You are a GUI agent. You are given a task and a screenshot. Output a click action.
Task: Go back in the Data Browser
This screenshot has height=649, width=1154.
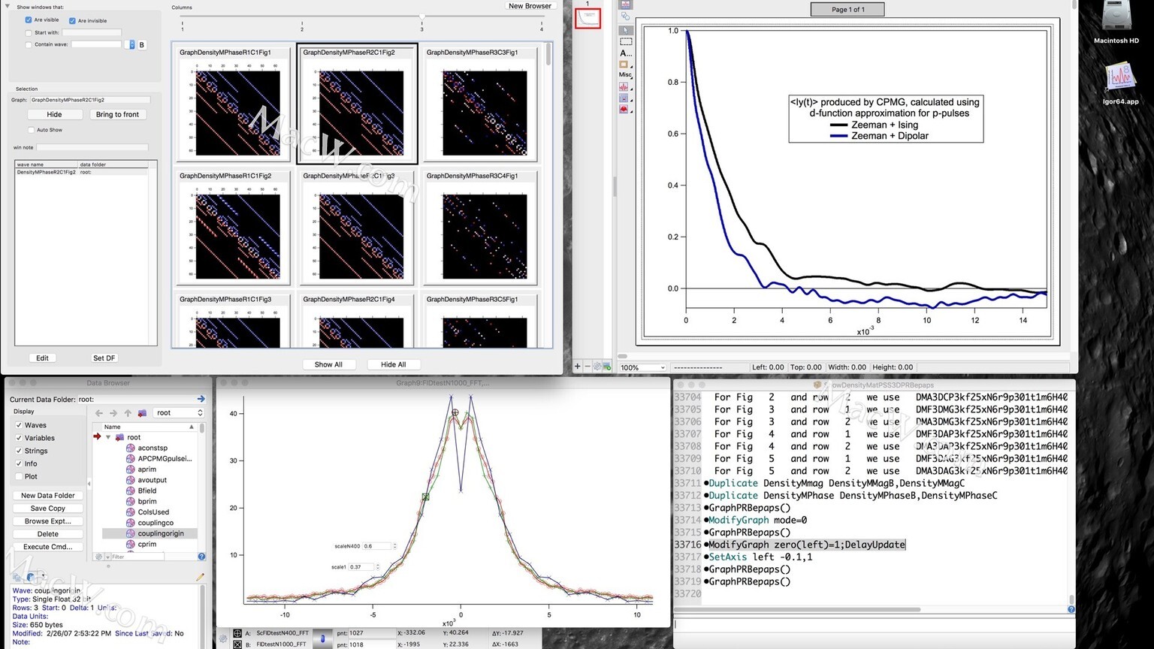pyautogui.click(x=98, y=413)
